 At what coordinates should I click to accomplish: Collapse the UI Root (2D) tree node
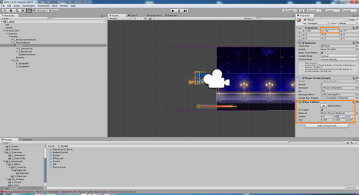coord(4,31)
